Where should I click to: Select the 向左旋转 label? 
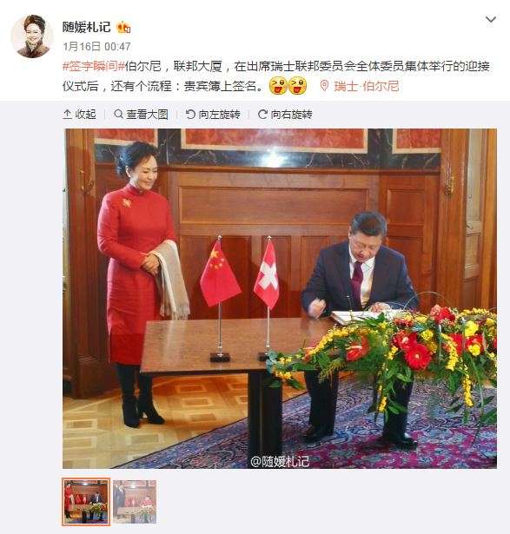(219, 114)
